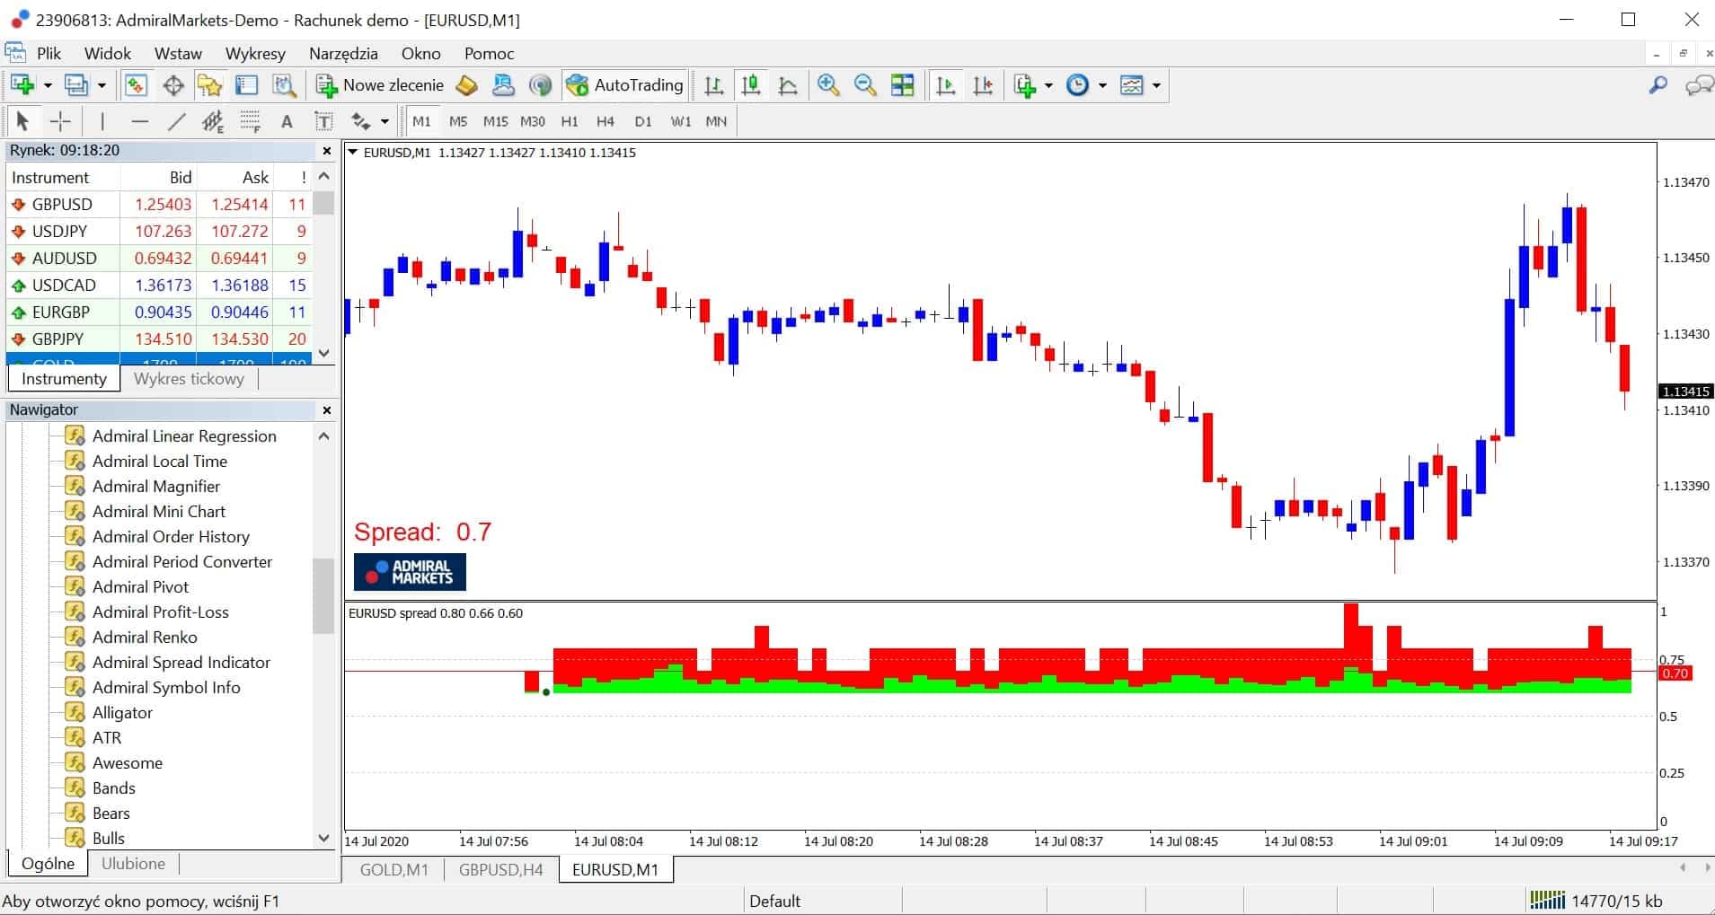Tile the chart windows
This screenshot has height=915, width=1715.
tap(903, 85)
